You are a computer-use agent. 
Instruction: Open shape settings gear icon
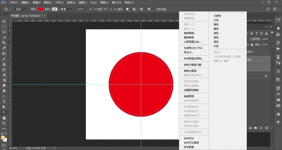pyautogui.click(x=149, y=9)
